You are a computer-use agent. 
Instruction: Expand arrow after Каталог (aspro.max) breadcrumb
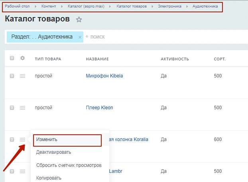pos(110,6)
